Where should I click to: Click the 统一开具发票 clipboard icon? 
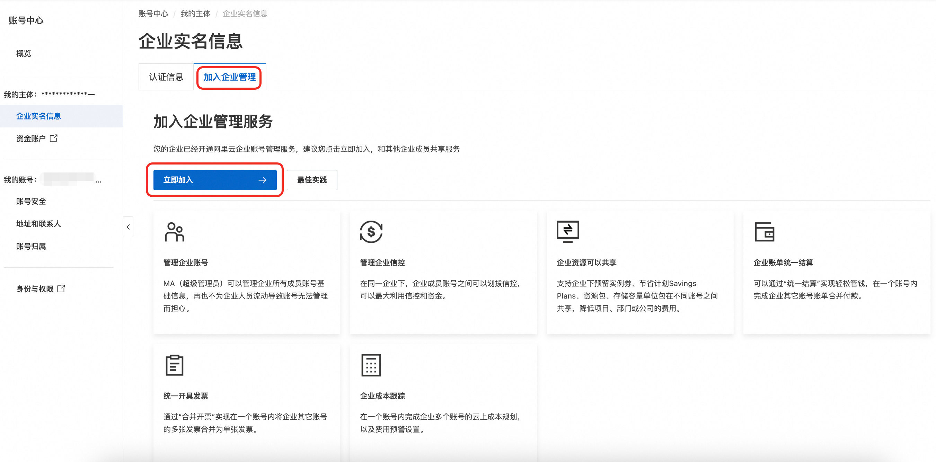tap(174, 365)
